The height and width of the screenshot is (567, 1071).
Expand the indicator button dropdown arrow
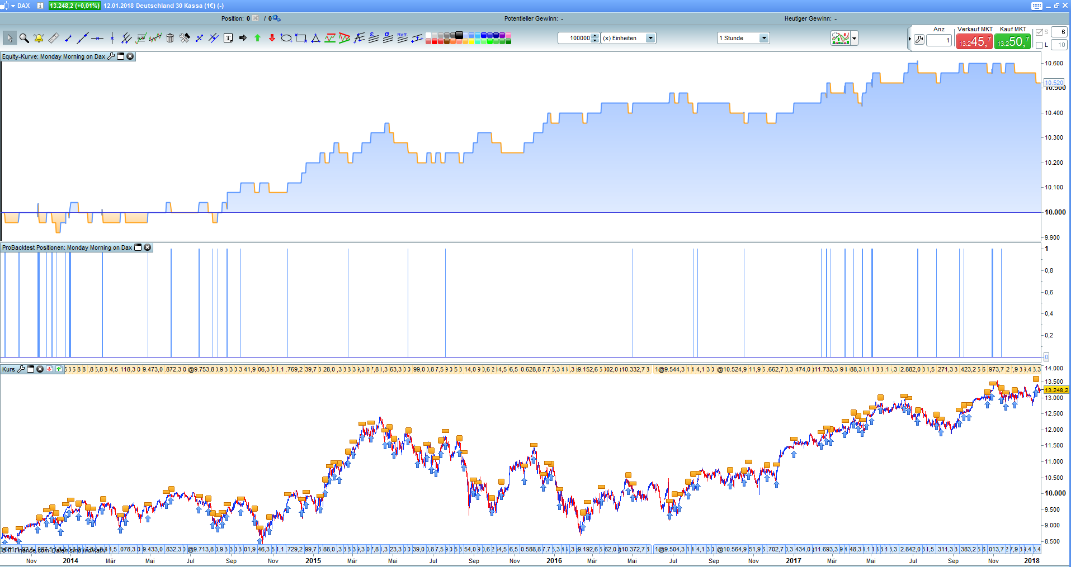(855, 38)
